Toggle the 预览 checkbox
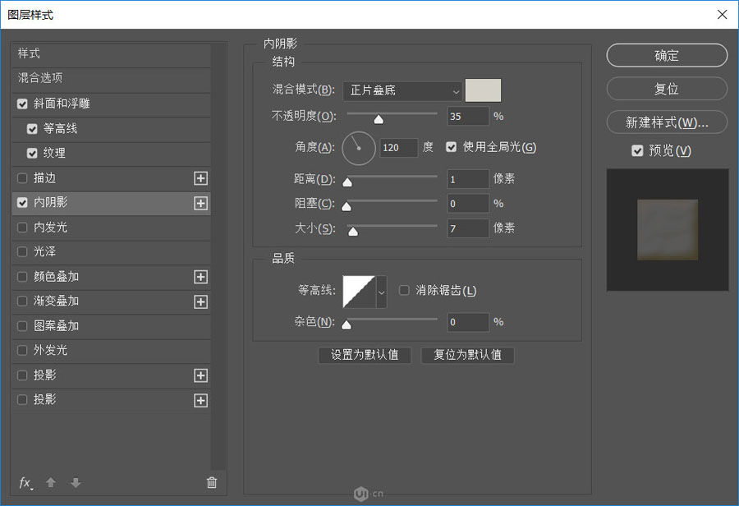Viewport: 739px width, 506px height. click(x=638, y=149)
